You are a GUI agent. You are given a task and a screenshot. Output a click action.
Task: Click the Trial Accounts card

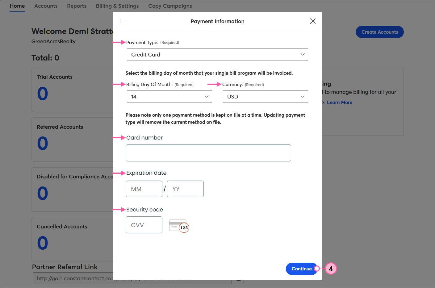tap(72, 90)
